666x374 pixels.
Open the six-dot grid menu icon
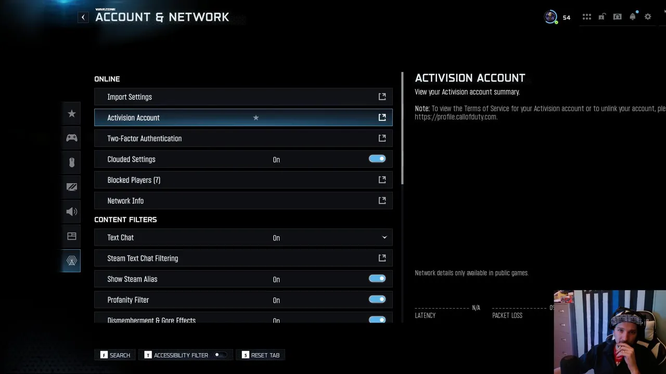pos(587,17)
